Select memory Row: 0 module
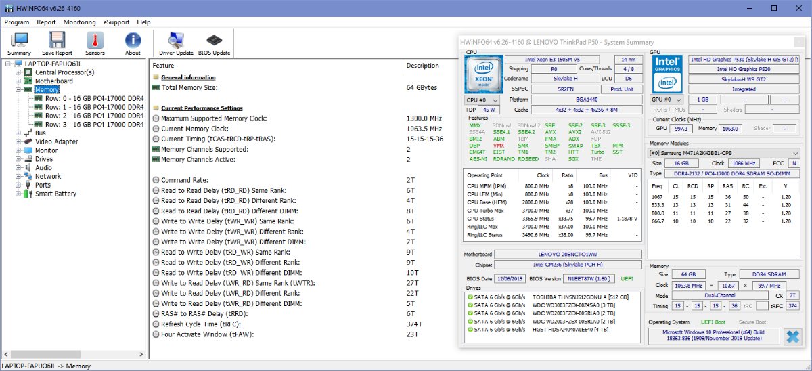 pos(94,98)
